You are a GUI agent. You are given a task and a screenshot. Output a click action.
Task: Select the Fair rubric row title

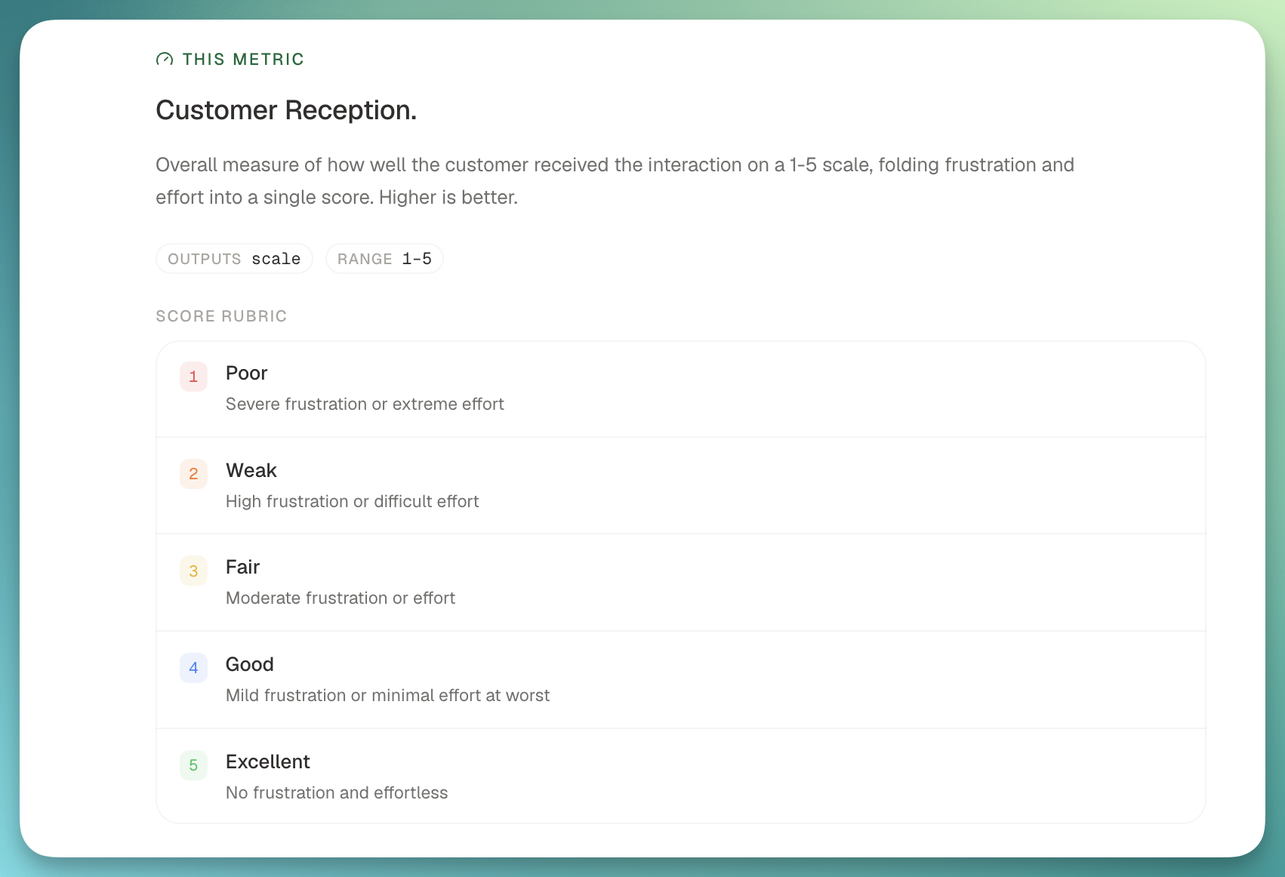242,567
